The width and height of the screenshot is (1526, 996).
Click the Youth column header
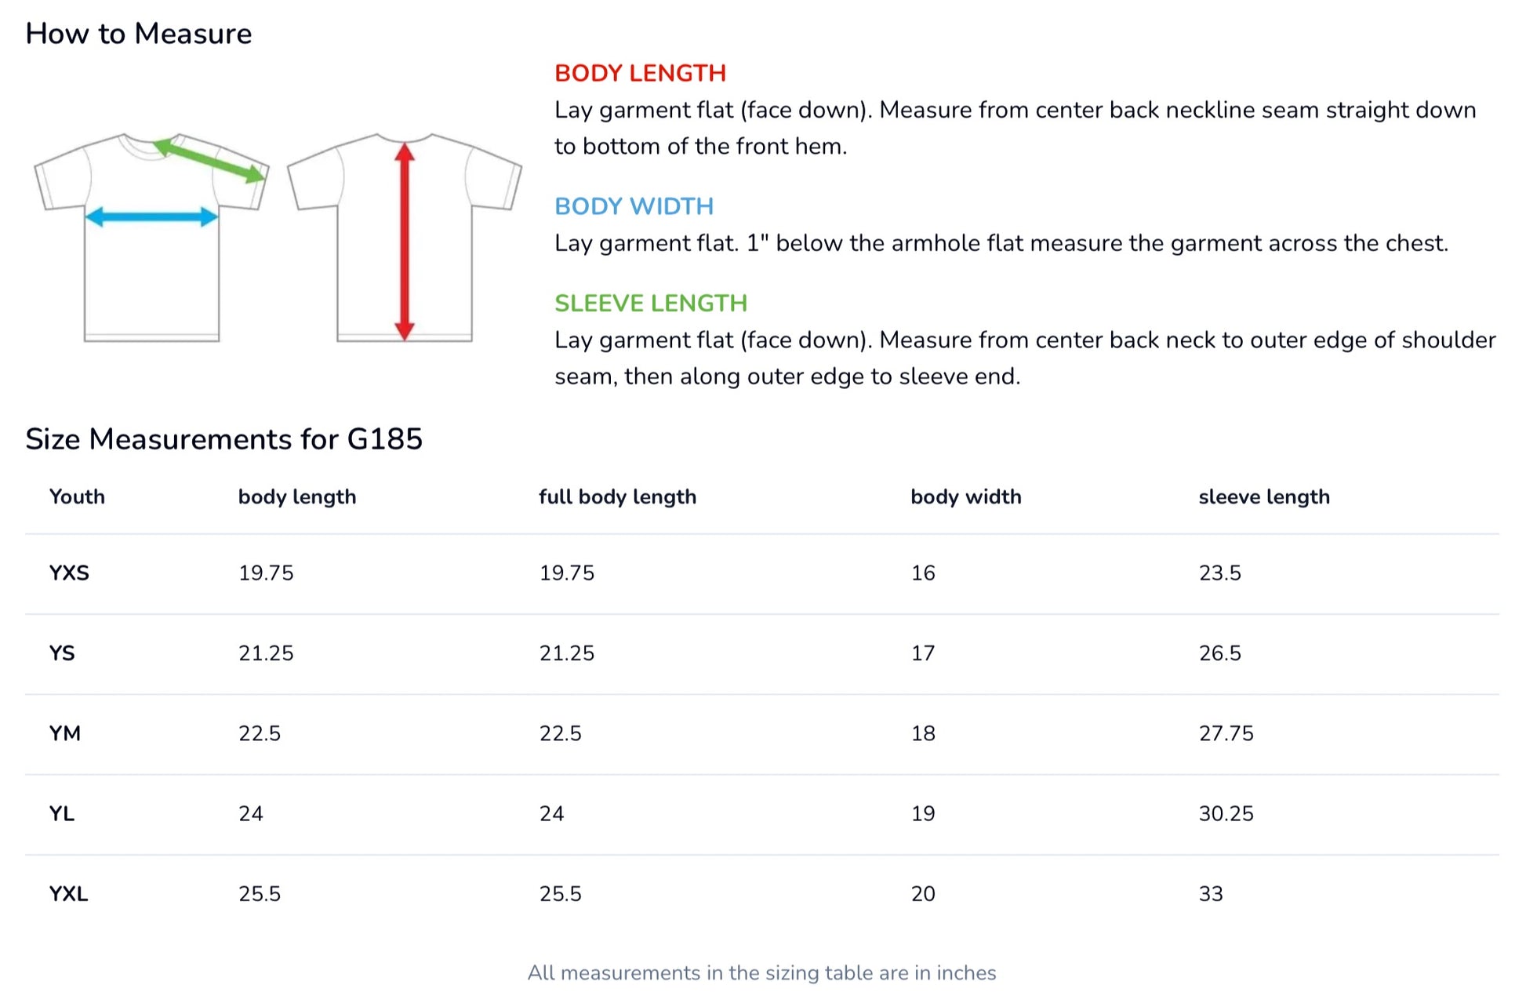coord(77,496)
